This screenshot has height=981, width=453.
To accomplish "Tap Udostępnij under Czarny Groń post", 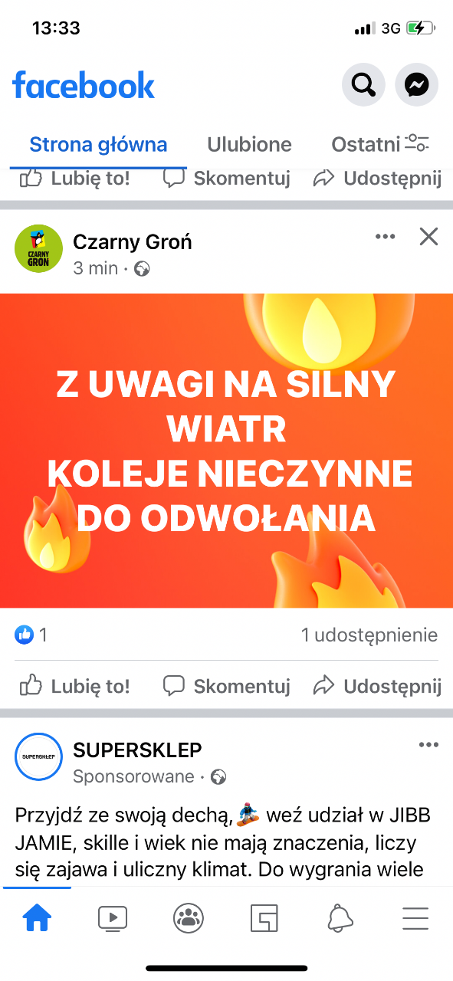I will [x=378, y=685].
